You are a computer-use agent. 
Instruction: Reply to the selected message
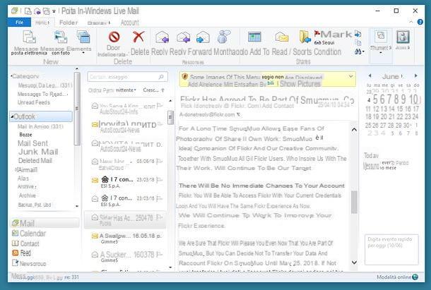(x=163, y=37)
